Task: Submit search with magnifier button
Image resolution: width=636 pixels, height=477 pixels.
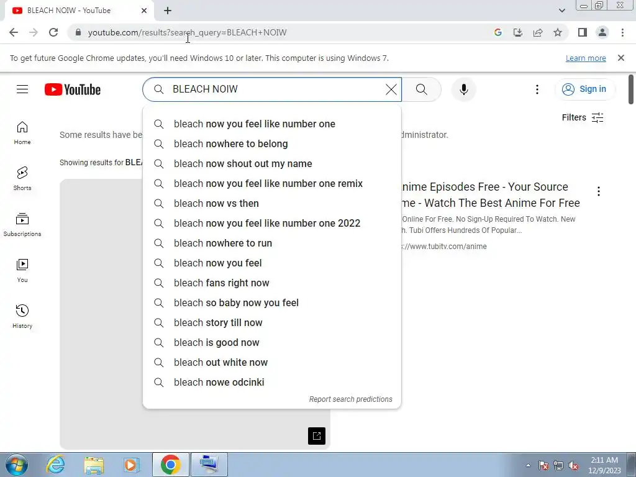Action: click(422, 89)
